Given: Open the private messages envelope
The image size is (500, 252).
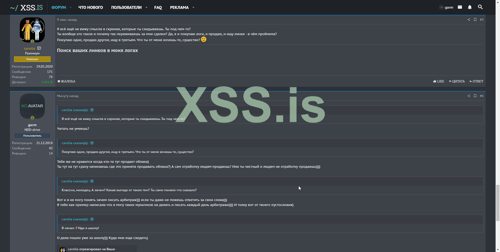Looking at the screenshot, I should coord(460,7).
